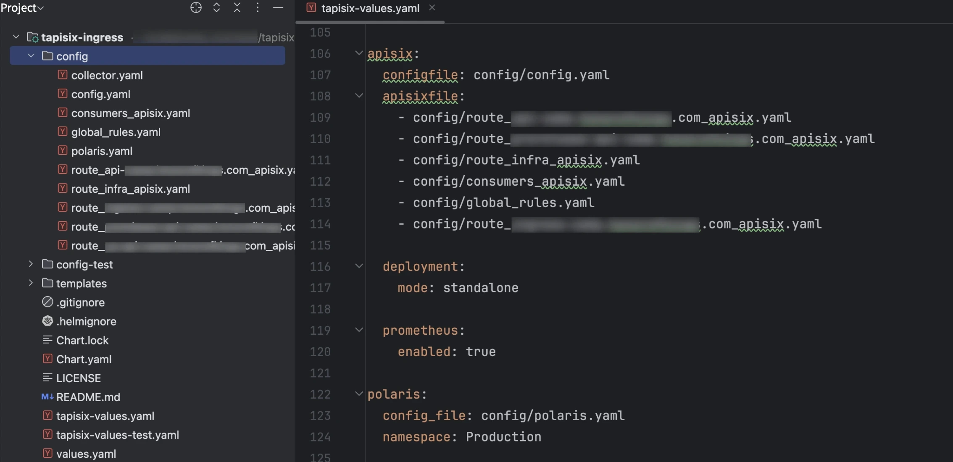Open tapisix-values-test.yaml in the project tree
Image resolution: width=953 pixels, height=462 pixels.
117,435
